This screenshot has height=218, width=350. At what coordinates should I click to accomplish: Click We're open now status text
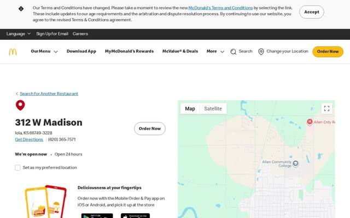coord(31,154)
